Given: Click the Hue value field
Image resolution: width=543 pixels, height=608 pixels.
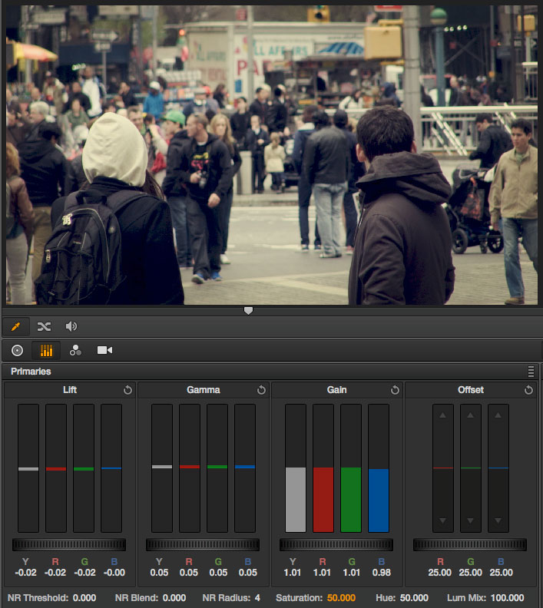Looking at the screenshot, I should (x=414, y=597).
